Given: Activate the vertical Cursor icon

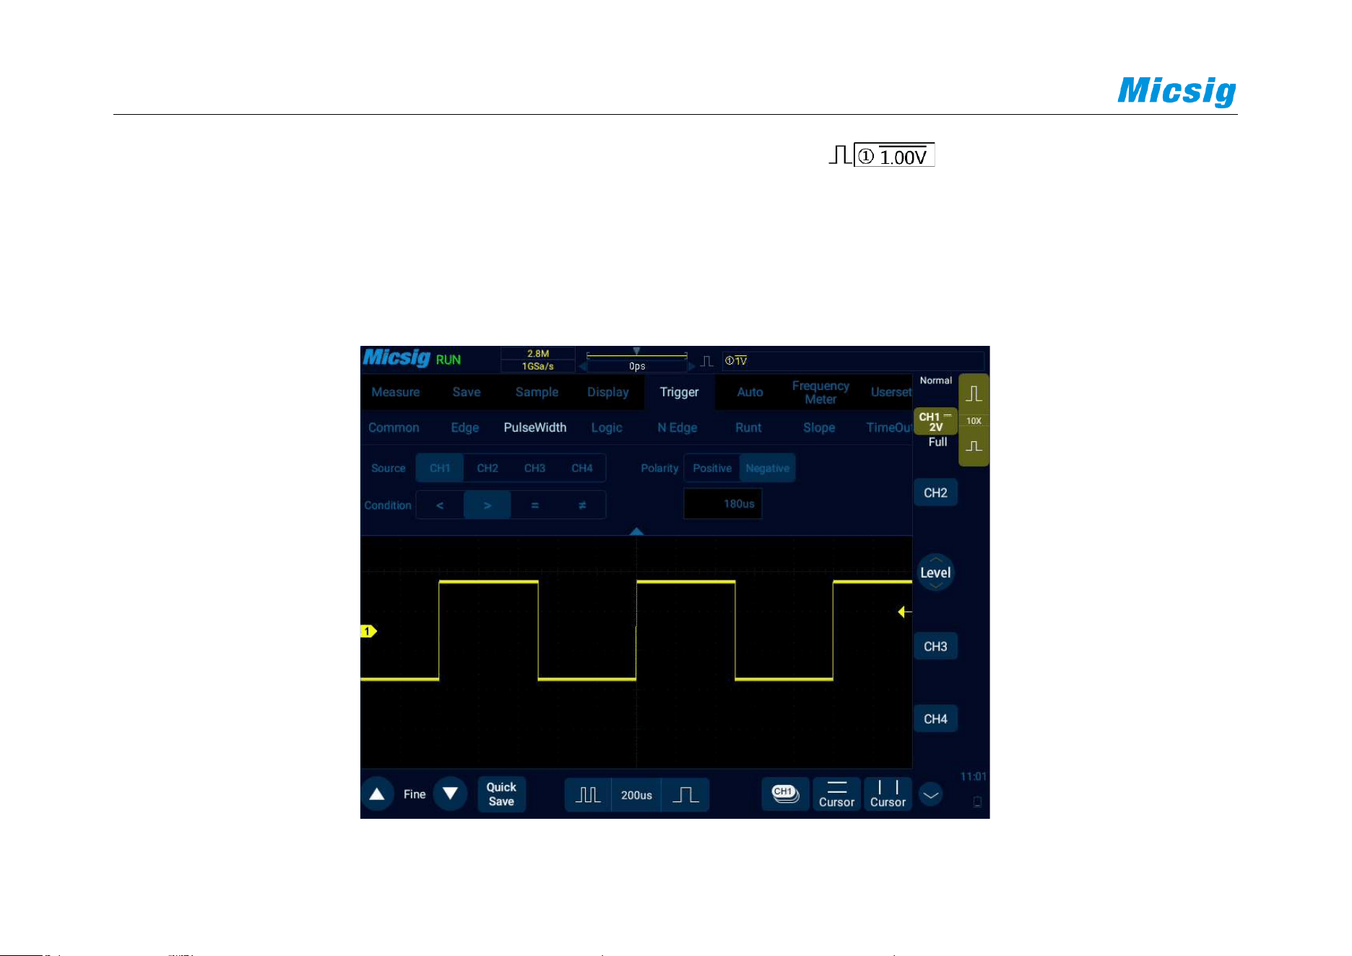Looking at the screenshot, I should pos(888,794).
